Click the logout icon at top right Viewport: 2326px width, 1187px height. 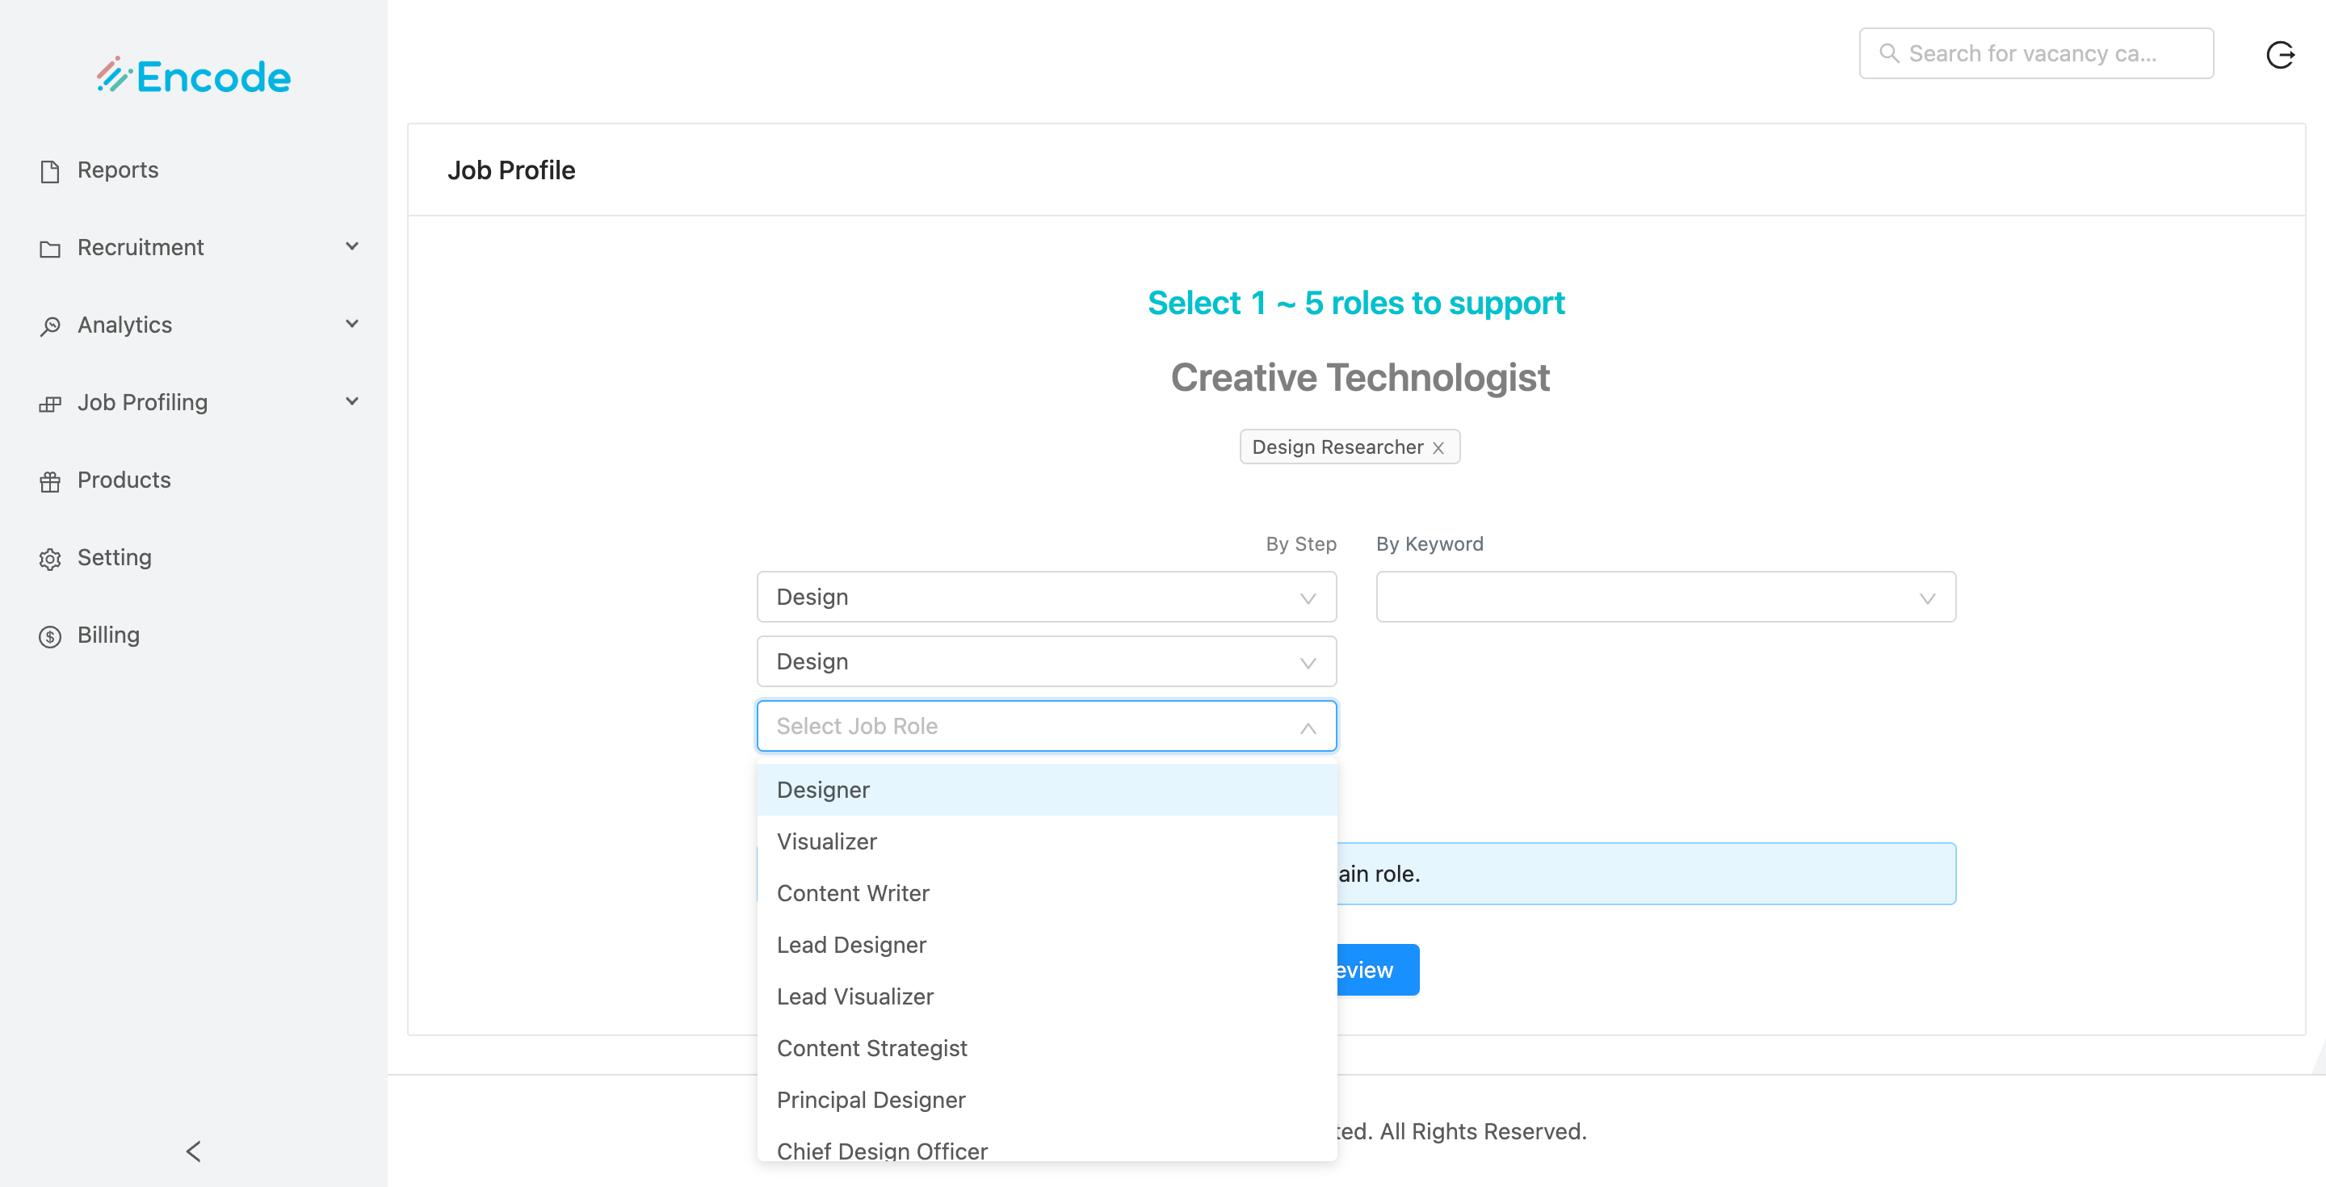tap(2279, 55)
